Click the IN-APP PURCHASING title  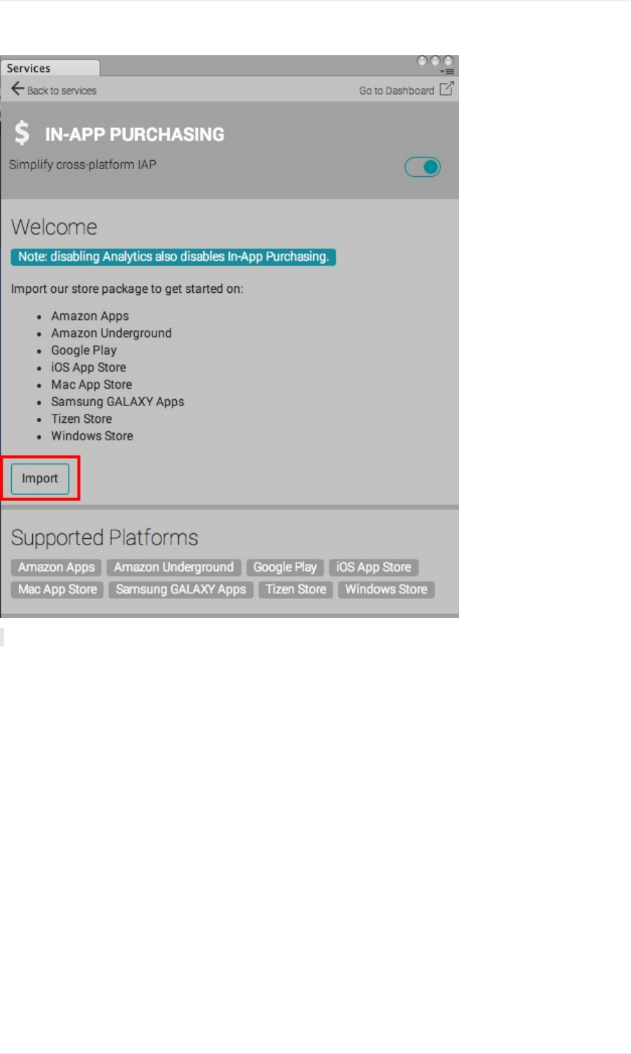pyautogui.click(x=135, y=134)
